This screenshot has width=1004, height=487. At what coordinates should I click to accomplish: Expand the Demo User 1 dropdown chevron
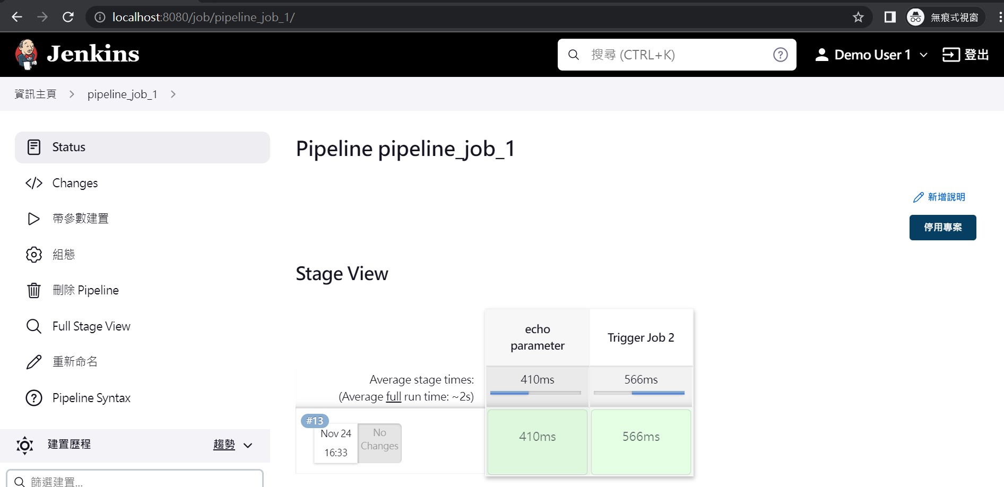923,55
